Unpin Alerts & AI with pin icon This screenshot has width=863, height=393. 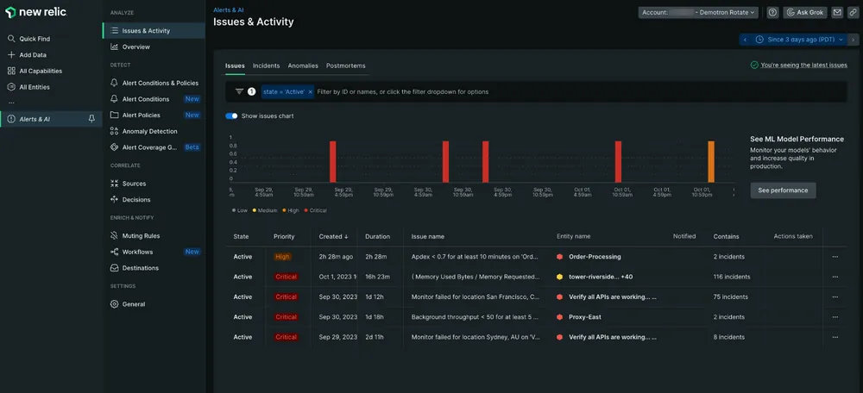[x=91, y=119]
